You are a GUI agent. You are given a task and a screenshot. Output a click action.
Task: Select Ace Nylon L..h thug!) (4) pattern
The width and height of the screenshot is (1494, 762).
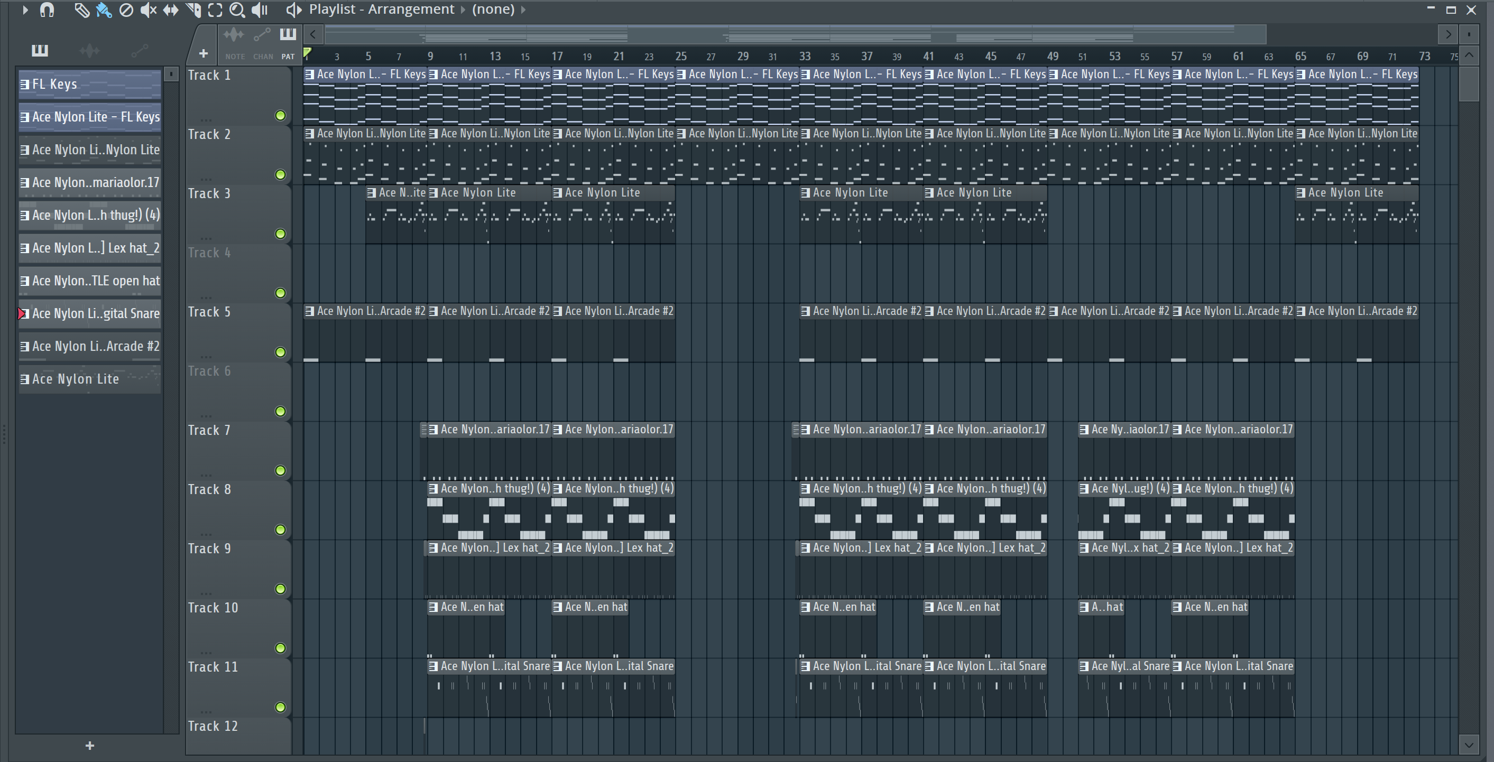tap(90, 215)
